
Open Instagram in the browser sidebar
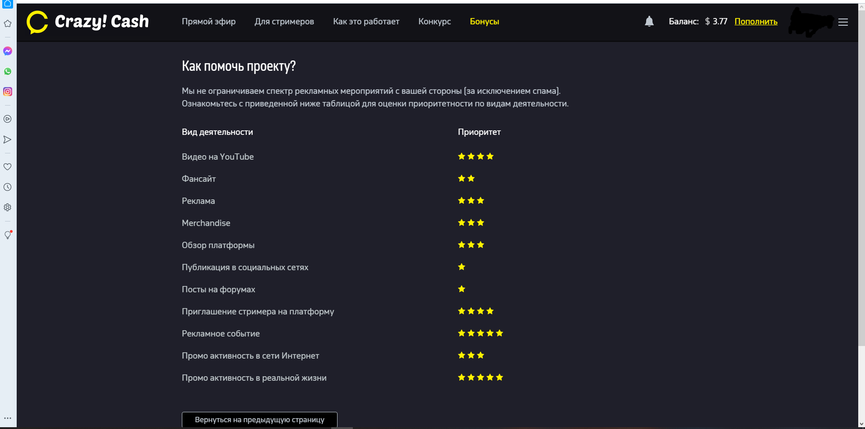[x=8, y=92]
